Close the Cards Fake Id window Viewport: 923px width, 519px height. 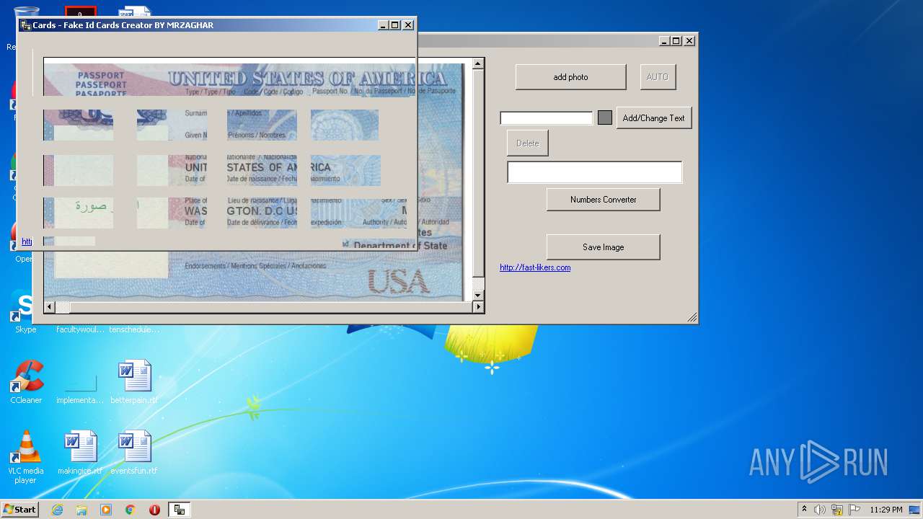(408, 25)
